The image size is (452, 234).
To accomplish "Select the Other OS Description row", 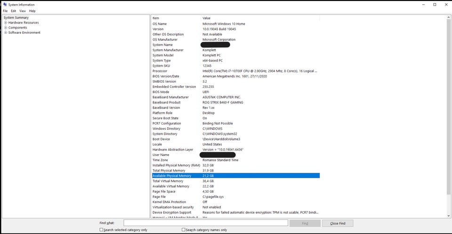I will pyautogui.click(x=236, y=34).
